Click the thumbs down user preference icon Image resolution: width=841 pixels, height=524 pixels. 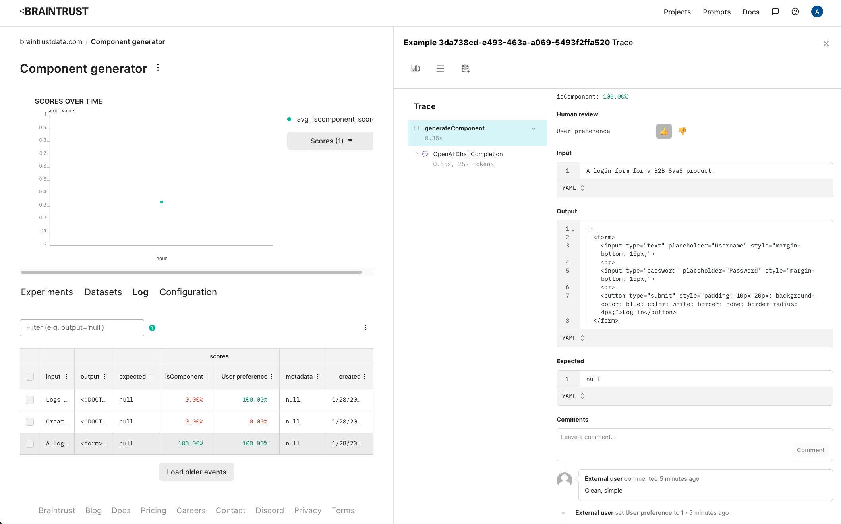click(682, 131)
